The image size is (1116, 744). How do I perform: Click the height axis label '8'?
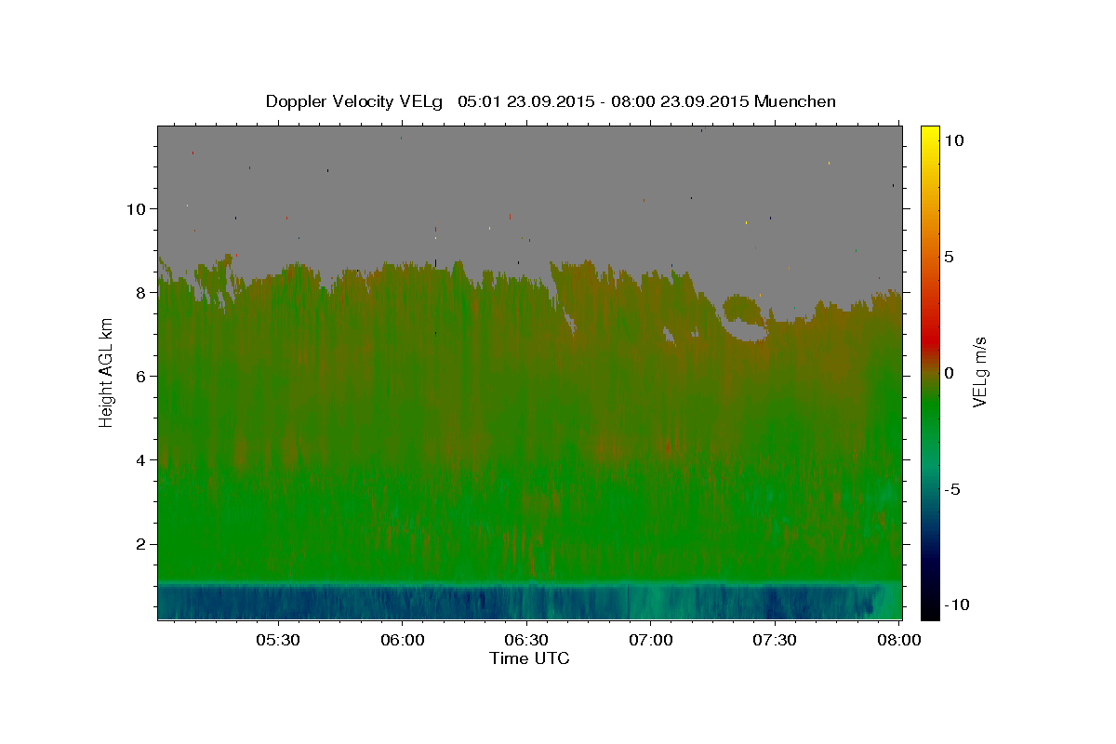tap(141, 292)
